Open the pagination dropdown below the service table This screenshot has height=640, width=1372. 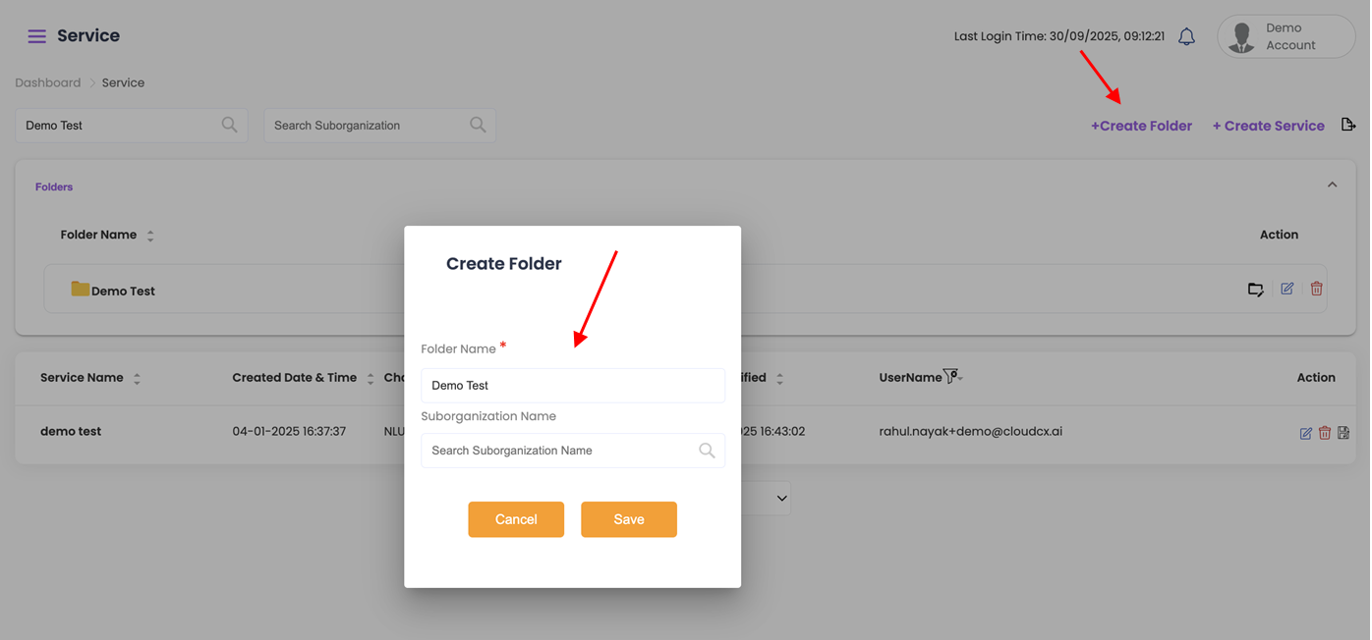tap(781, 499)
